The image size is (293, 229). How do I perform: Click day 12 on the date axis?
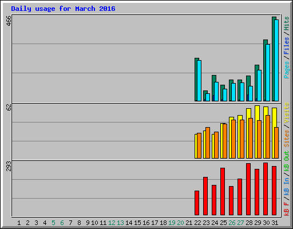112,223
